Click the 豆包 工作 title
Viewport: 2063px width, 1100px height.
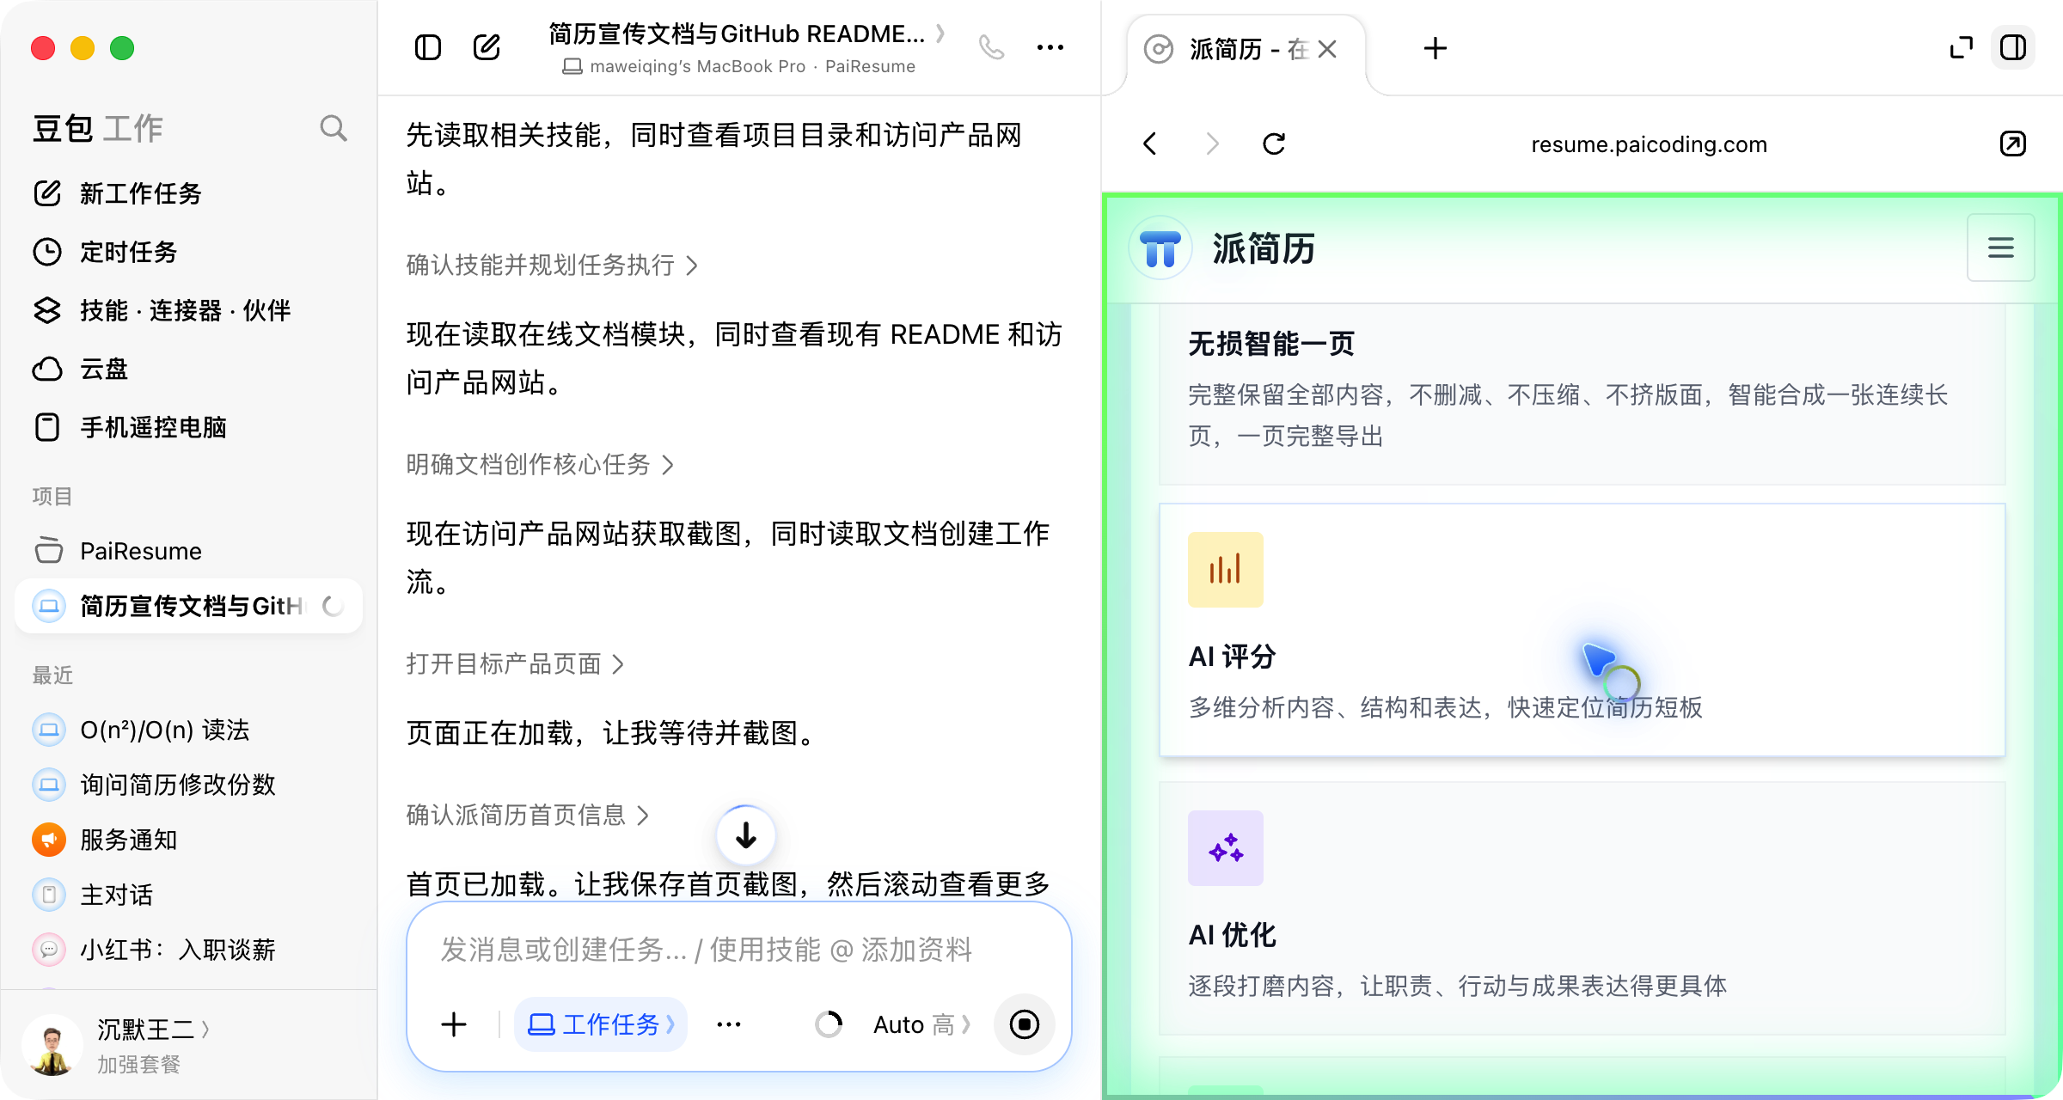(97, 128)
